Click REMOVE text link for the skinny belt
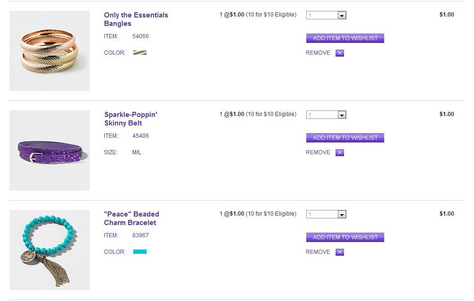 pyautogui.click(x=318, y=152)
